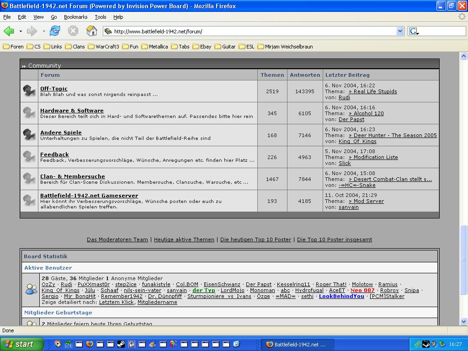
Task: Click the Andere Spiele forum status icon
Action: [29, 135]
